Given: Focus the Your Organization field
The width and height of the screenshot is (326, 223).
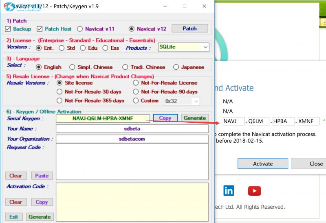Looking at the screenshot, I should point(132,139).
